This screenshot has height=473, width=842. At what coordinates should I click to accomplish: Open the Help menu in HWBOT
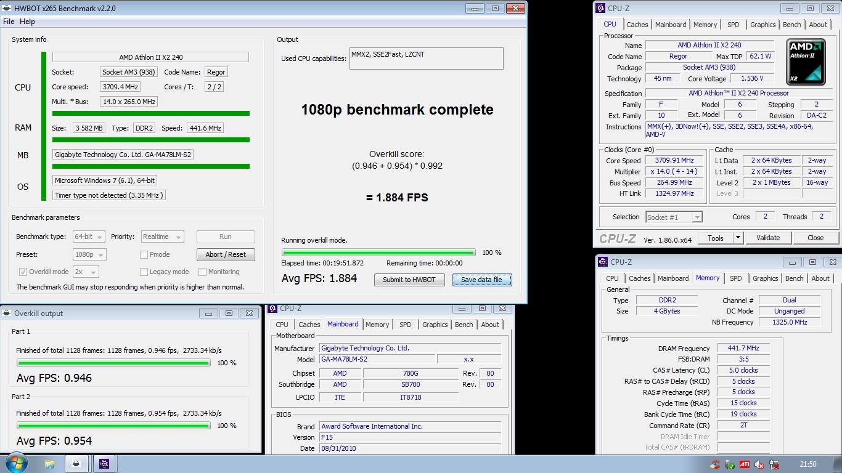pyautogui.click(x=27, y=22)
